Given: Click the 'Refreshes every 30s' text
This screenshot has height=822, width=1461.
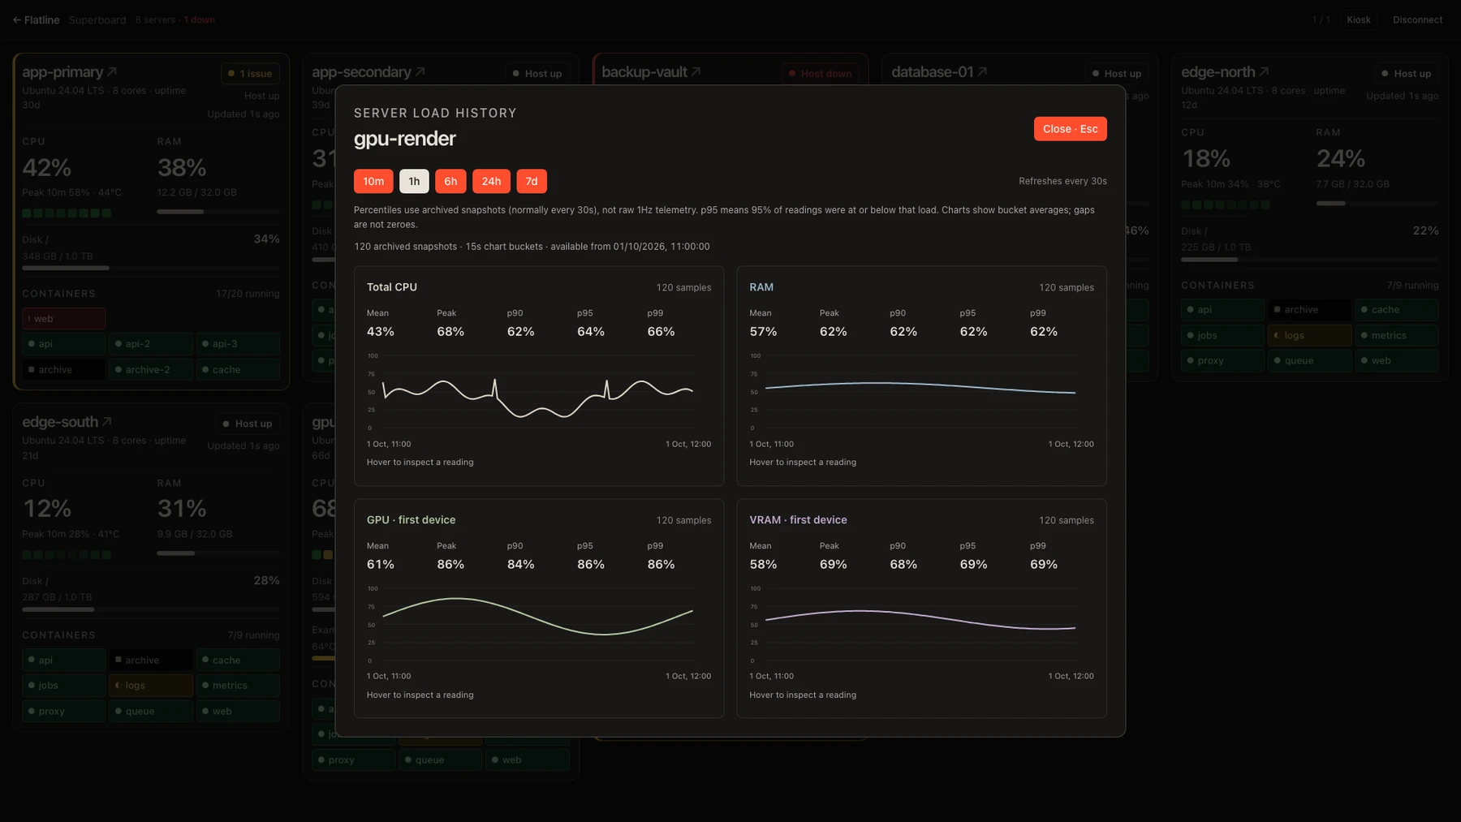Looking at the screenshot, I should [1062, 181].
